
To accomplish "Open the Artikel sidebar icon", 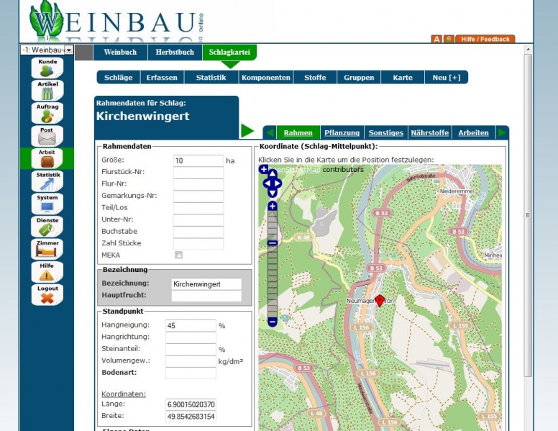I will [x=47, y=90].
